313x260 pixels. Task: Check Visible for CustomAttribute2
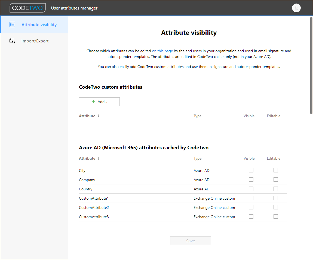pos(251,207)
